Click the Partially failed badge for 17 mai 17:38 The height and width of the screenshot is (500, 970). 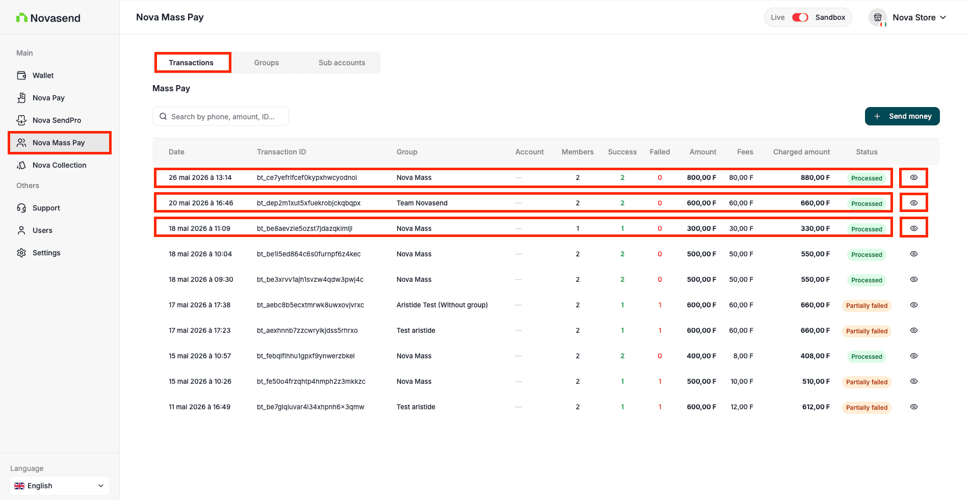867,305
